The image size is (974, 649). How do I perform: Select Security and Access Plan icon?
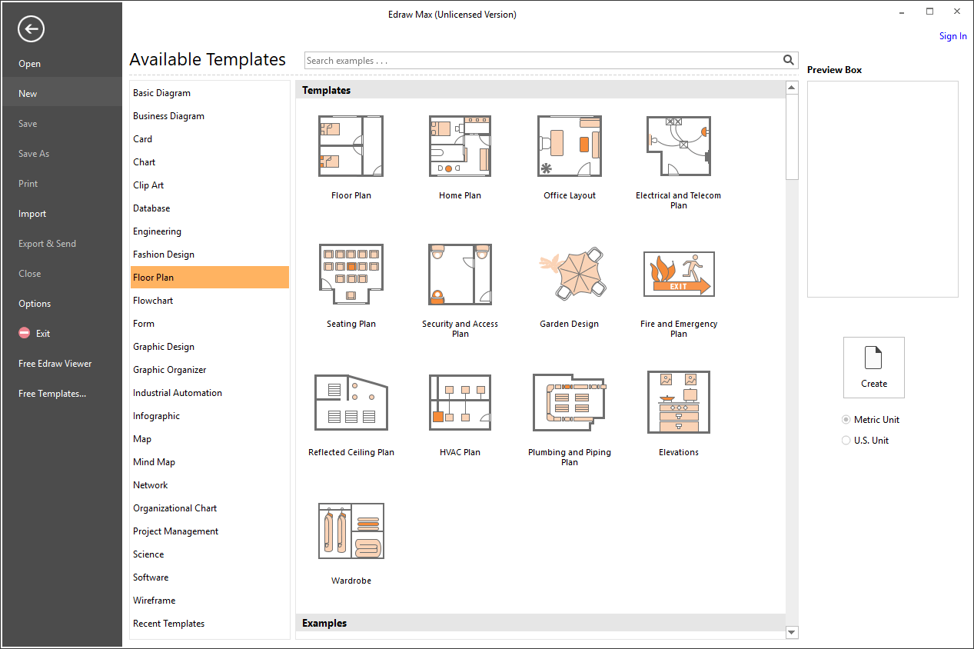(x=460, y=275)
